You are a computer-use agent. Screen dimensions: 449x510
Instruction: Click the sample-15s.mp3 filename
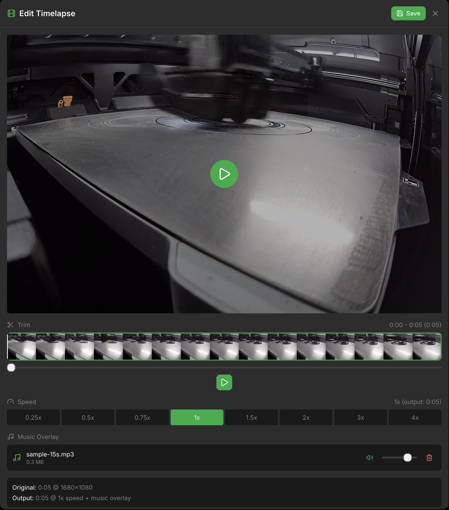point(50,454)
